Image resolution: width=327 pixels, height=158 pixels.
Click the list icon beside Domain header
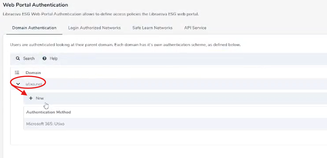[17, 72]
